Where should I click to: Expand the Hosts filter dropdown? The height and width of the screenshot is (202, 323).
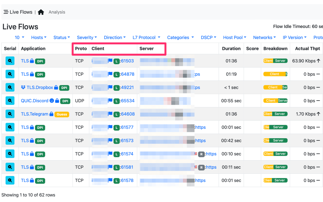38,37
